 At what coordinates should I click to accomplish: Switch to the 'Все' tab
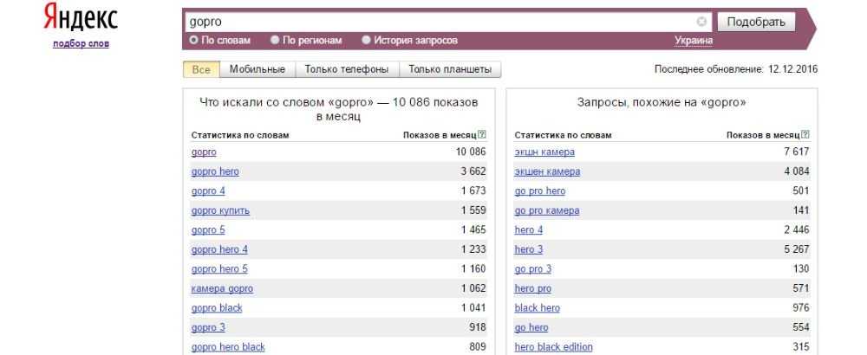201,69
